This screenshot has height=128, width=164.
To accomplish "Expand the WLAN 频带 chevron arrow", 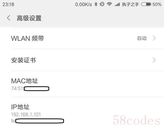I will pos(154,38).
